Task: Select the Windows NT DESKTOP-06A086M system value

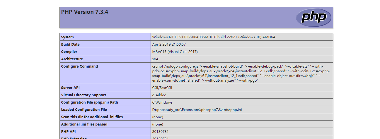Action: pos(214,37)
